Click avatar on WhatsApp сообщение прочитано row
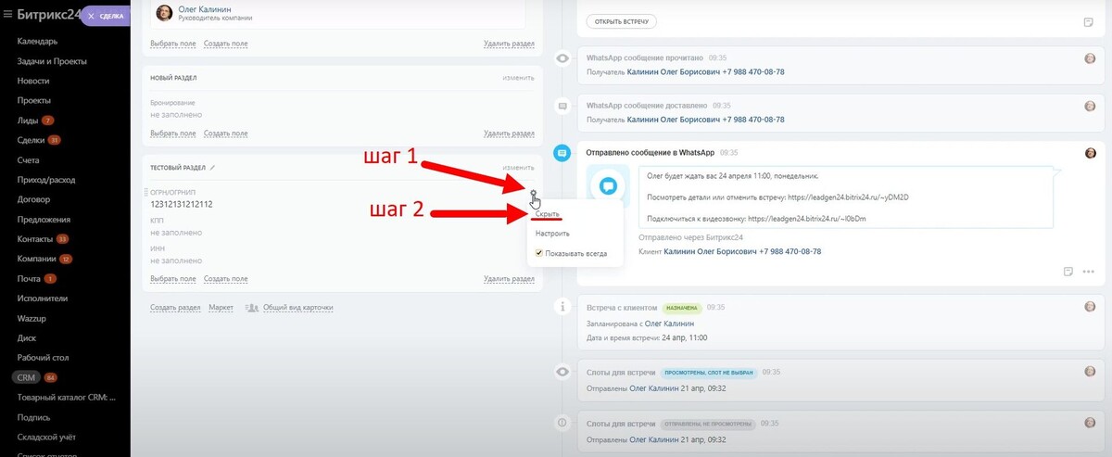This screenshot has width=1112, height=457. [1090, 57]
